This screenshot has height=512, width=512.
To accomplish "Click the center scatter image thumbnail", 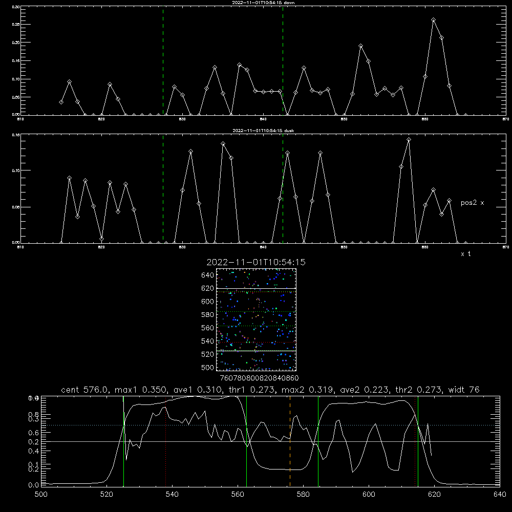I will [256, 319].
